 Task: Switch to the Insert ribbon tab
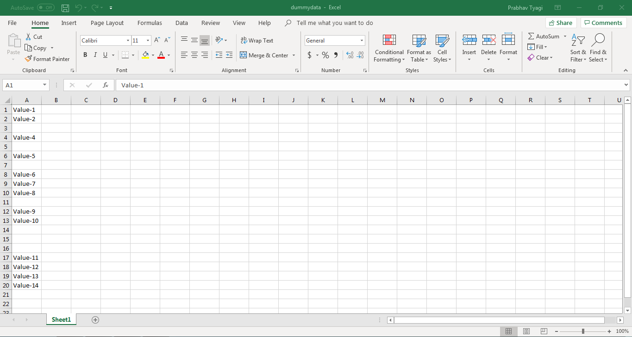pos(69,23)
